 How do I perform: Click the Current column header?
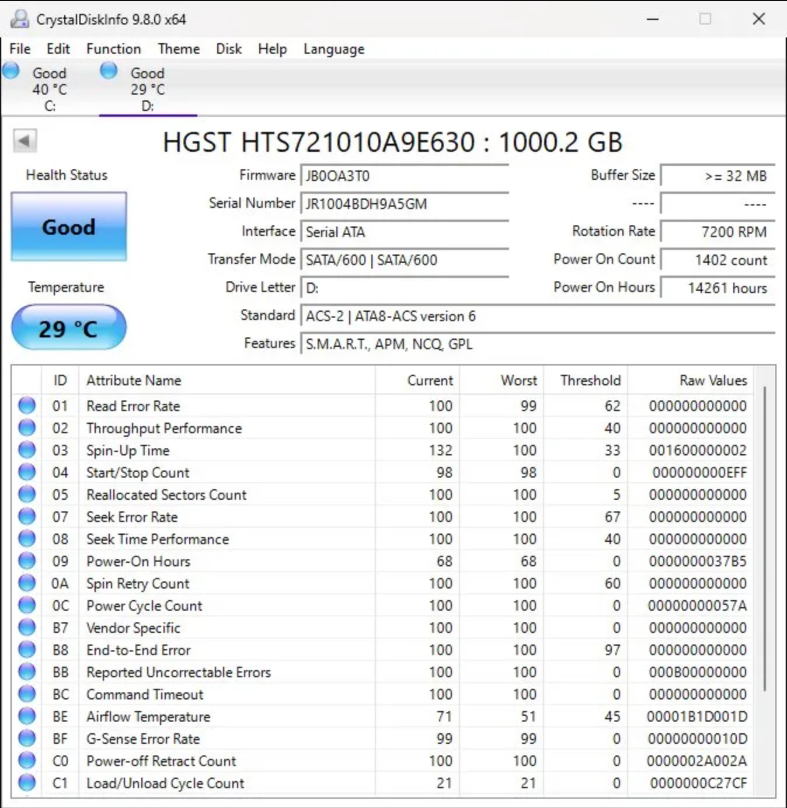click(x=417, y=380)
